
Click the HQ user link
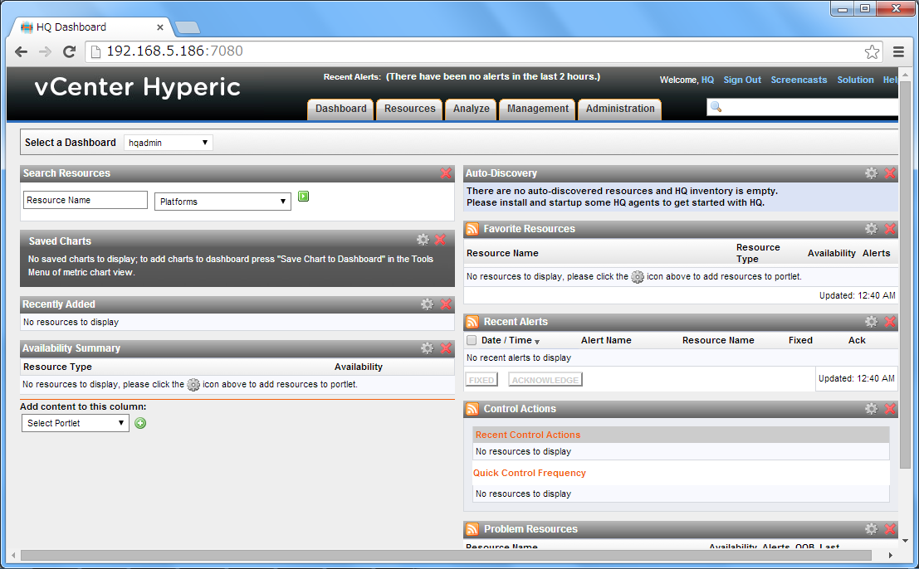(x=707, y=80)
